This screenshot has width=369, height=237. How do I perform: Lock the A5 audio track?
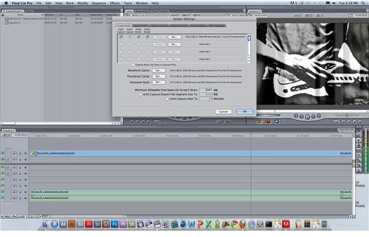(20, 192)
